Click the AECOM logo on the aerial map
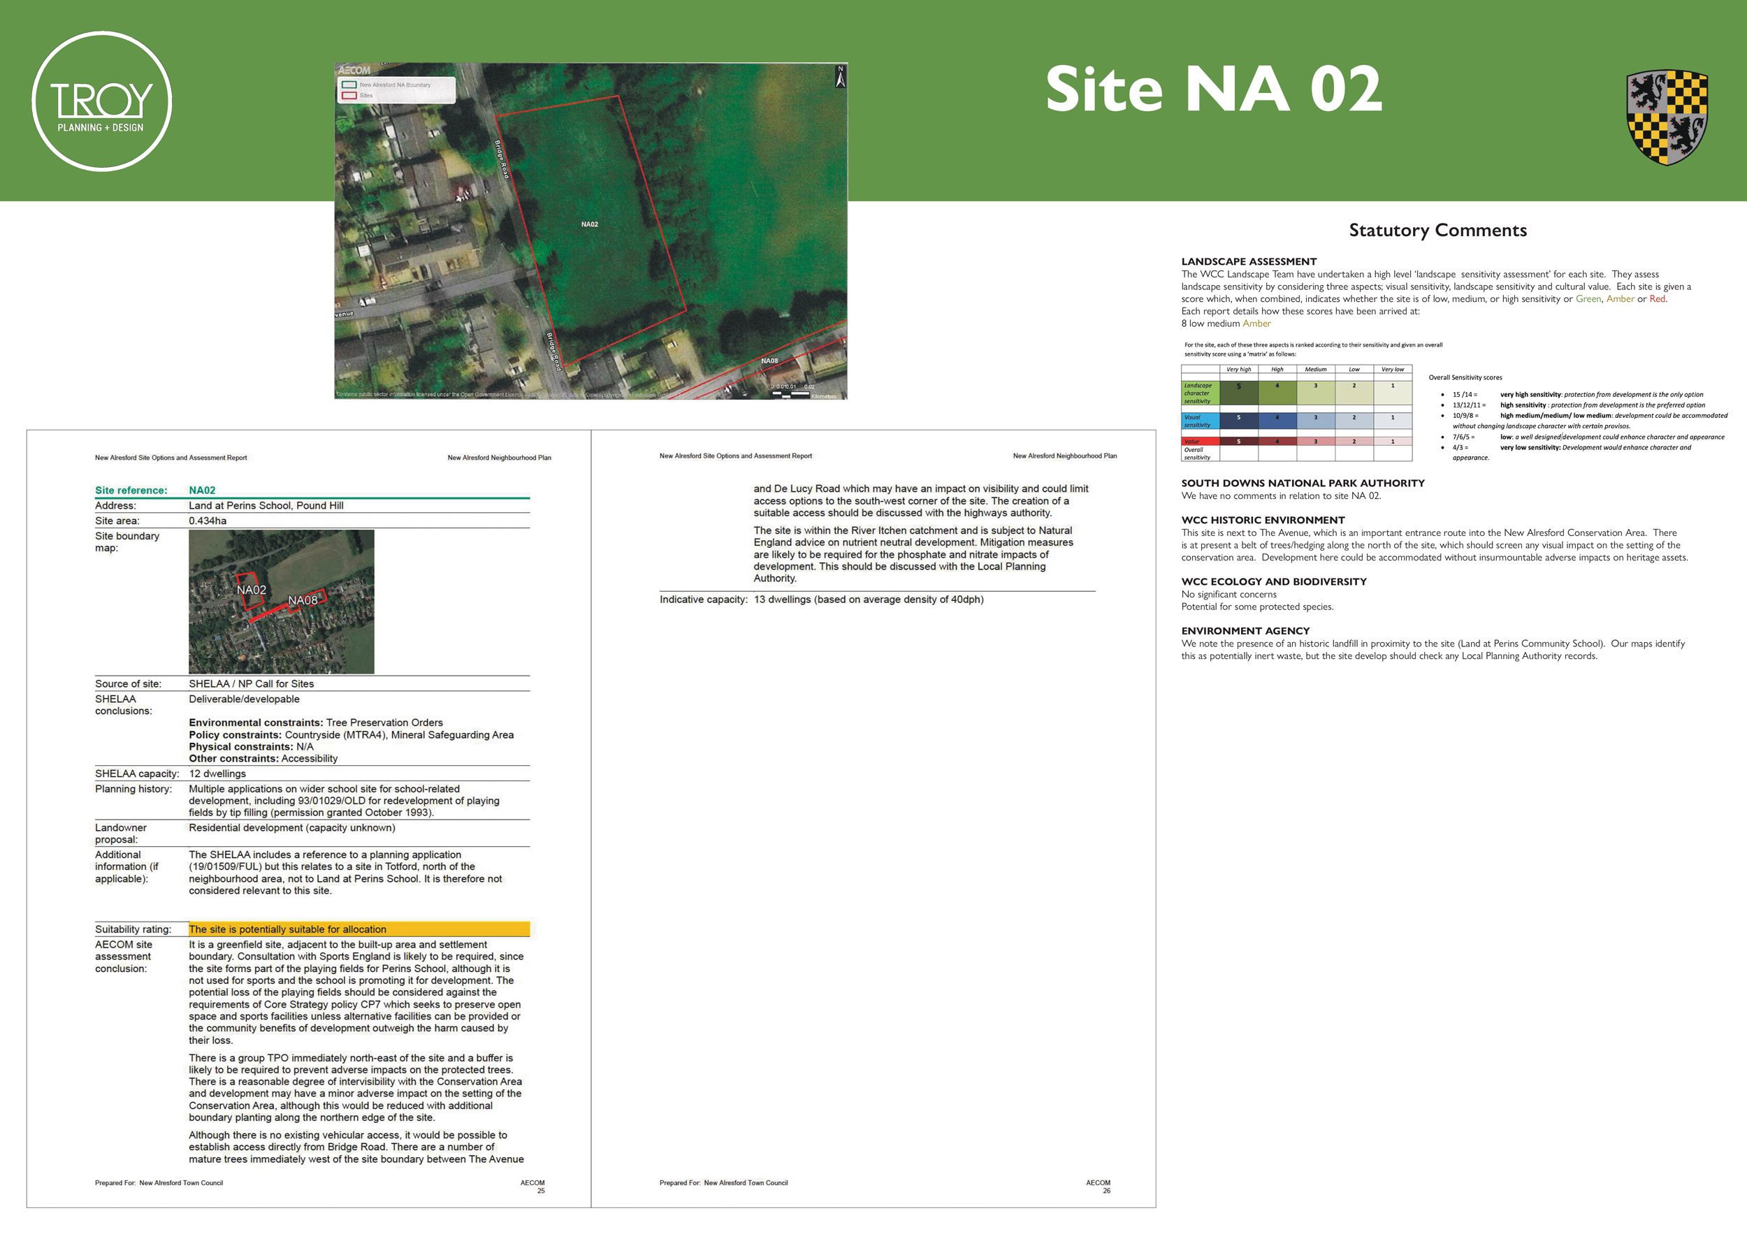 [354, 70]
